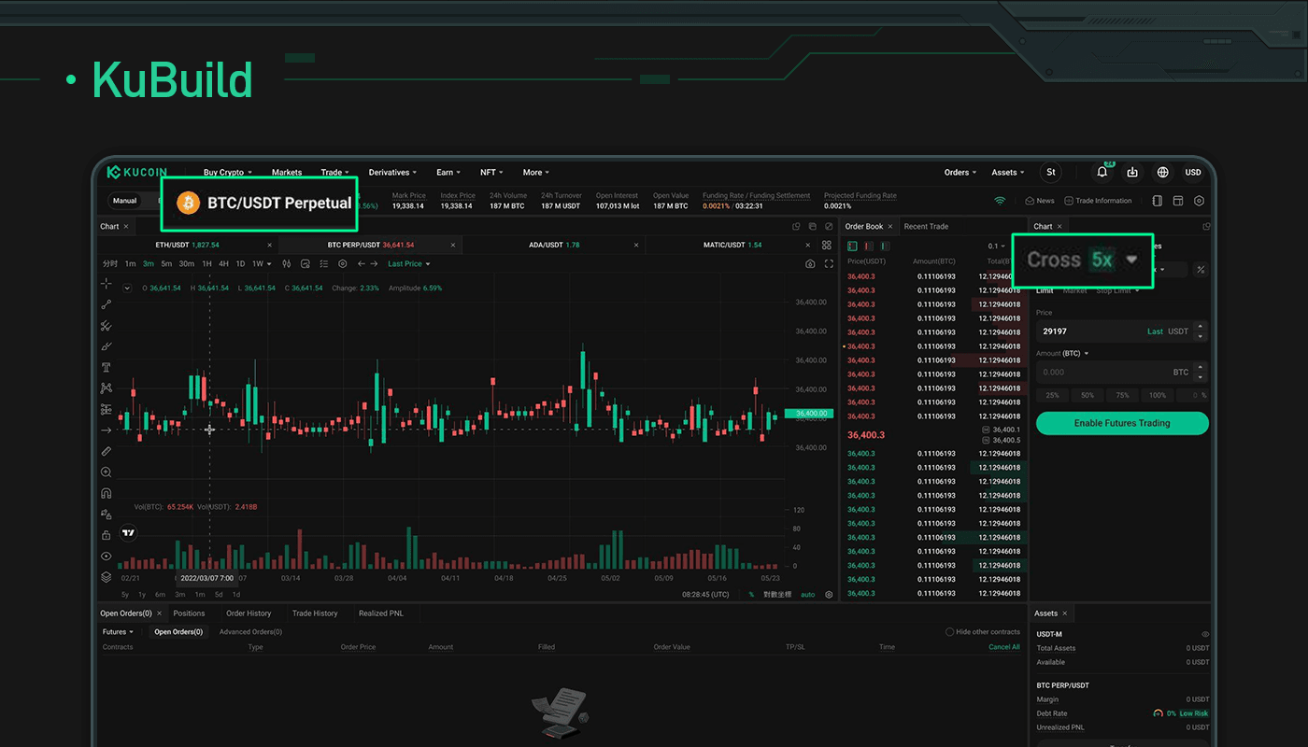Switch to the Positions tab
Image resolution: width=1308 pixels, height=747 pixels.
pos(189,613)
